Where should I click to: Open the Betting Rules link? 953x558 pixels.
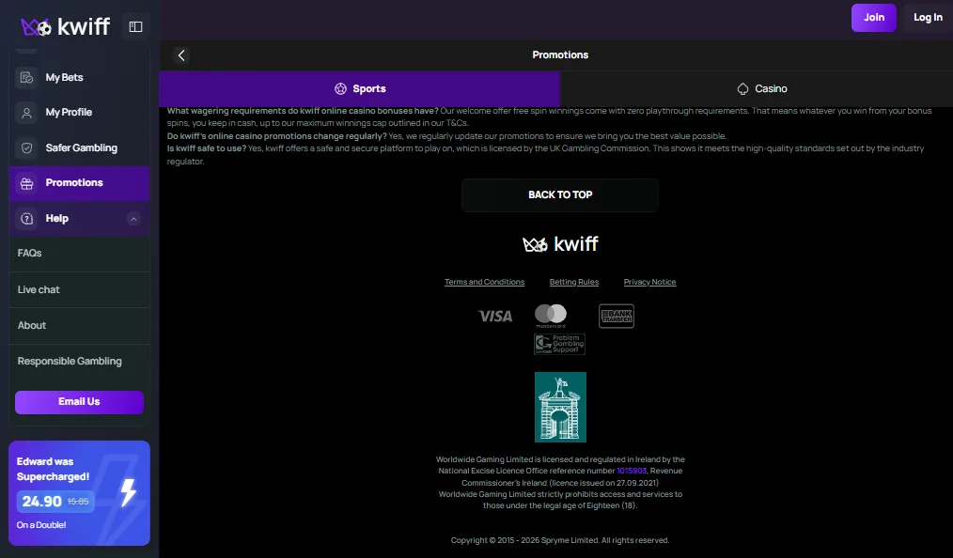click(573, 282)
